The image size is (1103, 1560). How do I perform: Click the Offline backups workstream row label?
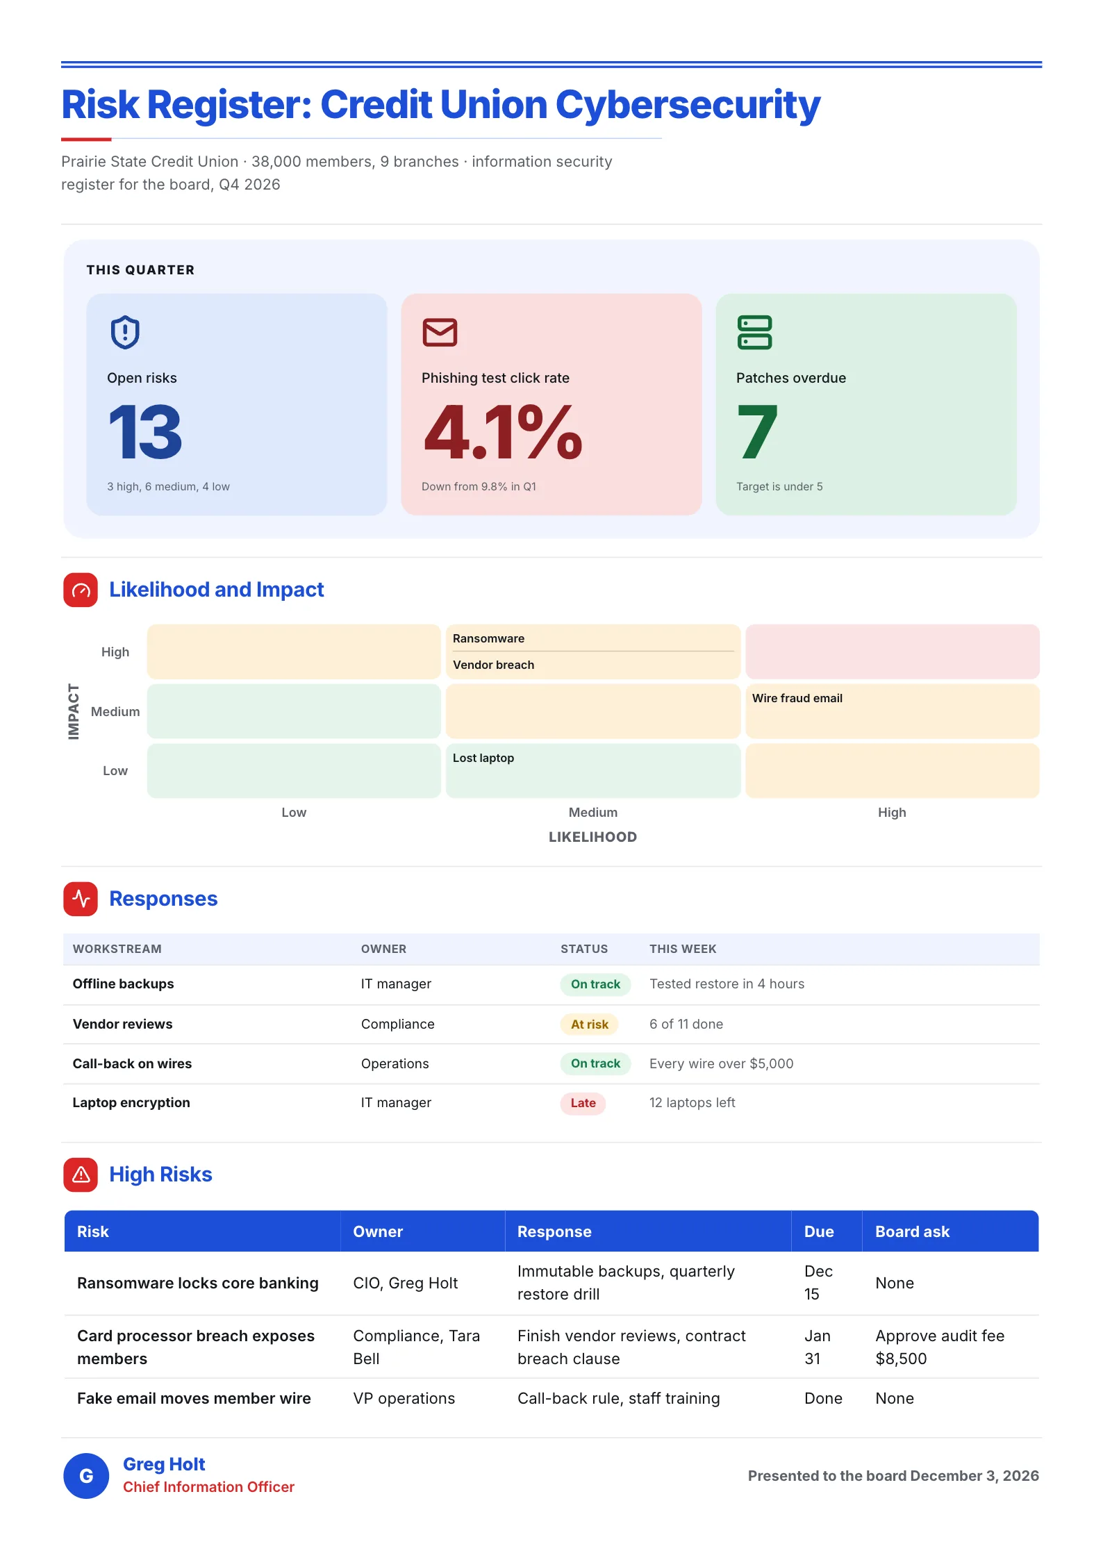[x=124, y=984]
